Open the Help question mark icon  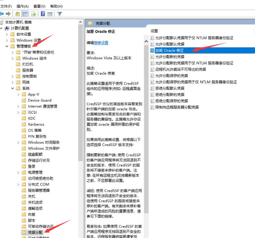[43, 14]
